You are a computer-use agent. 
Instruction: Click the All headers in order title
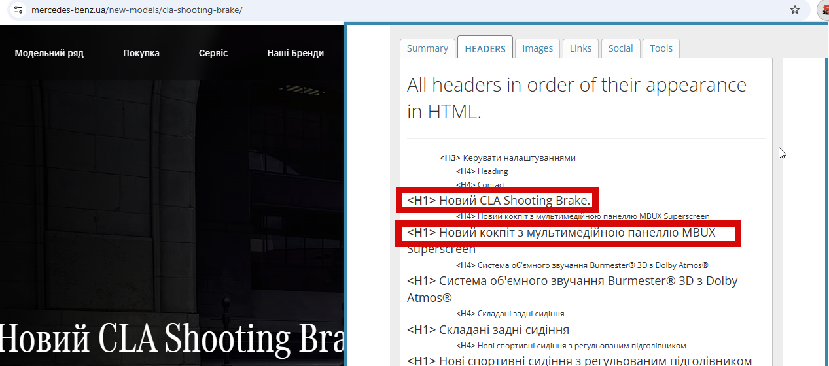pyautogui.click(x=576, y=98)
